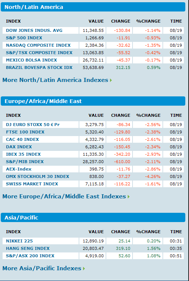Open SWISS MARKET INDEX quote
Image resolution: width=189 pixels, height=281 pixels.
[32, 184]
